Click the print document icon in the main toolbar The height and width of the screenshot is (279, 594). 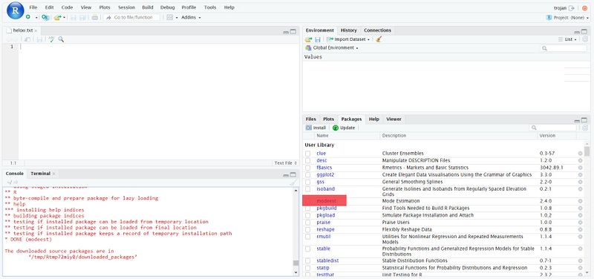(x=95, y=17)
